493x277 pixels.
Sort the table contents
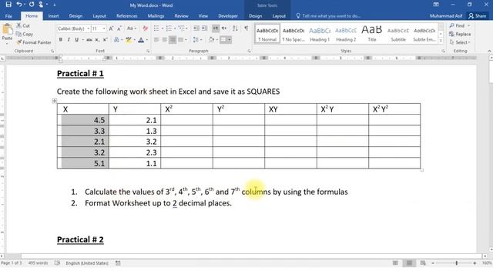coord(235,28)
